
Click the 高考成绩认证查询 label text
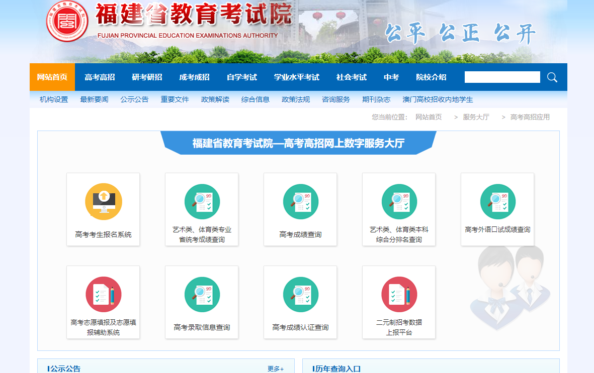(x=300, y=327)
